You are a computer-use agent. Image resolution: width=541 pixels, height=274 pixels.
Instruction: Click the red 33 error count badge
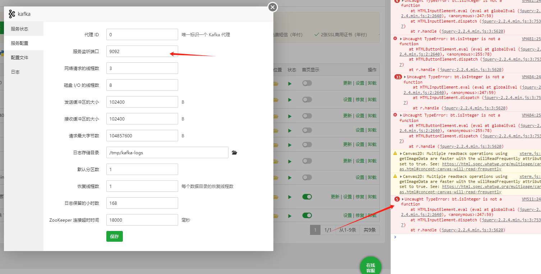(x=398, y=77)
